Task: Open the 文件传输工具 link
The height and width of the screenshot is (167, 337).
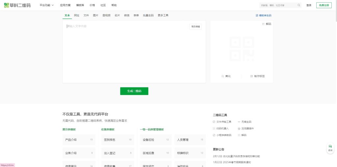Action: (x=224, y=122)
